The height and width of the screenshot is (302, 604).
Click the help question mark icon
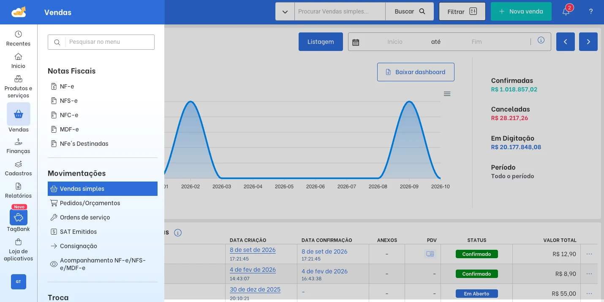click(591, 12)
